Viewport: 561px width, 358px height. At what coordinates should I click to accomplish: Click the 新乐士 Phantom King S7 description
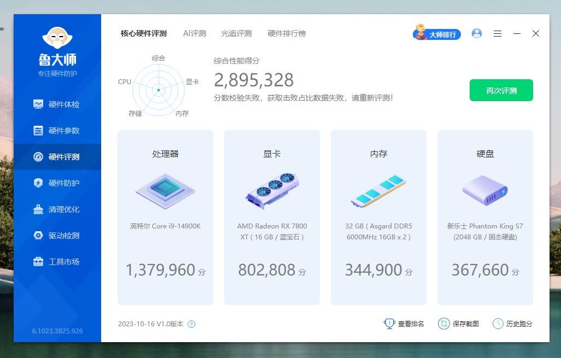click(485, 231)
